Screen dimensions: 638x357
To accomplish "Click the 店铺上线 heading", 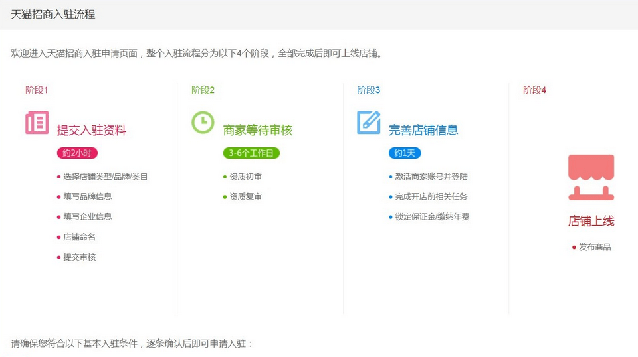I will [x=591, y=221].
